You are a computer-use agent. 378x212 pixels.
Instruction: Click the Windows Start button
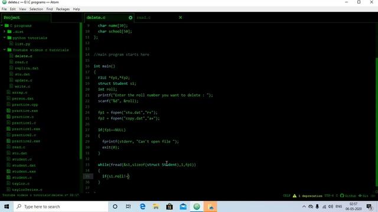click(6, 207)
